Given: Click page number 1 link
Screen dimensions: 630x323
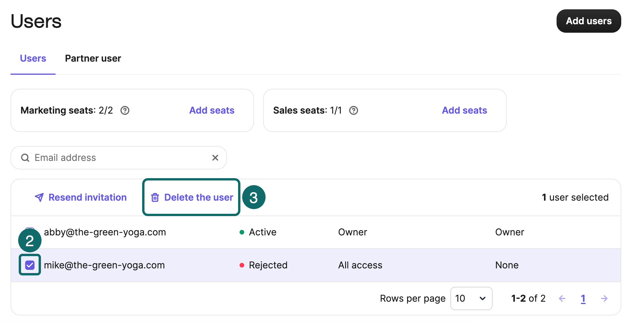Looking at the screenshot, I should click(583, 298).
